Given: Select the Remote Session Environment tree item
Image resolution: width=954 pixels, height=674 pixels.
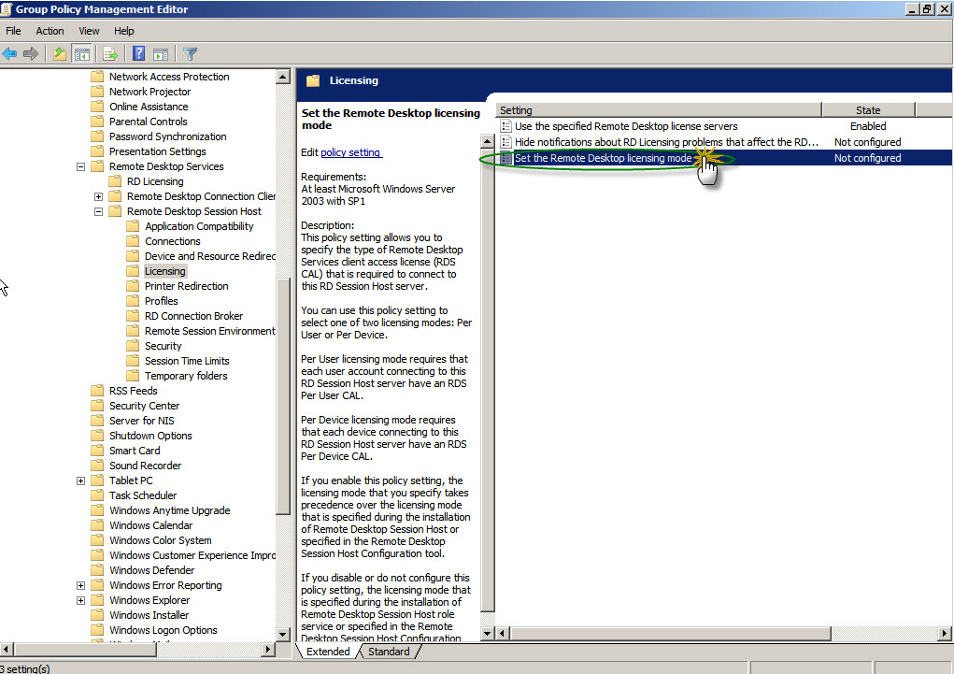Looking at the screenshot, I should pyautogui.click(x=210, y=331).
